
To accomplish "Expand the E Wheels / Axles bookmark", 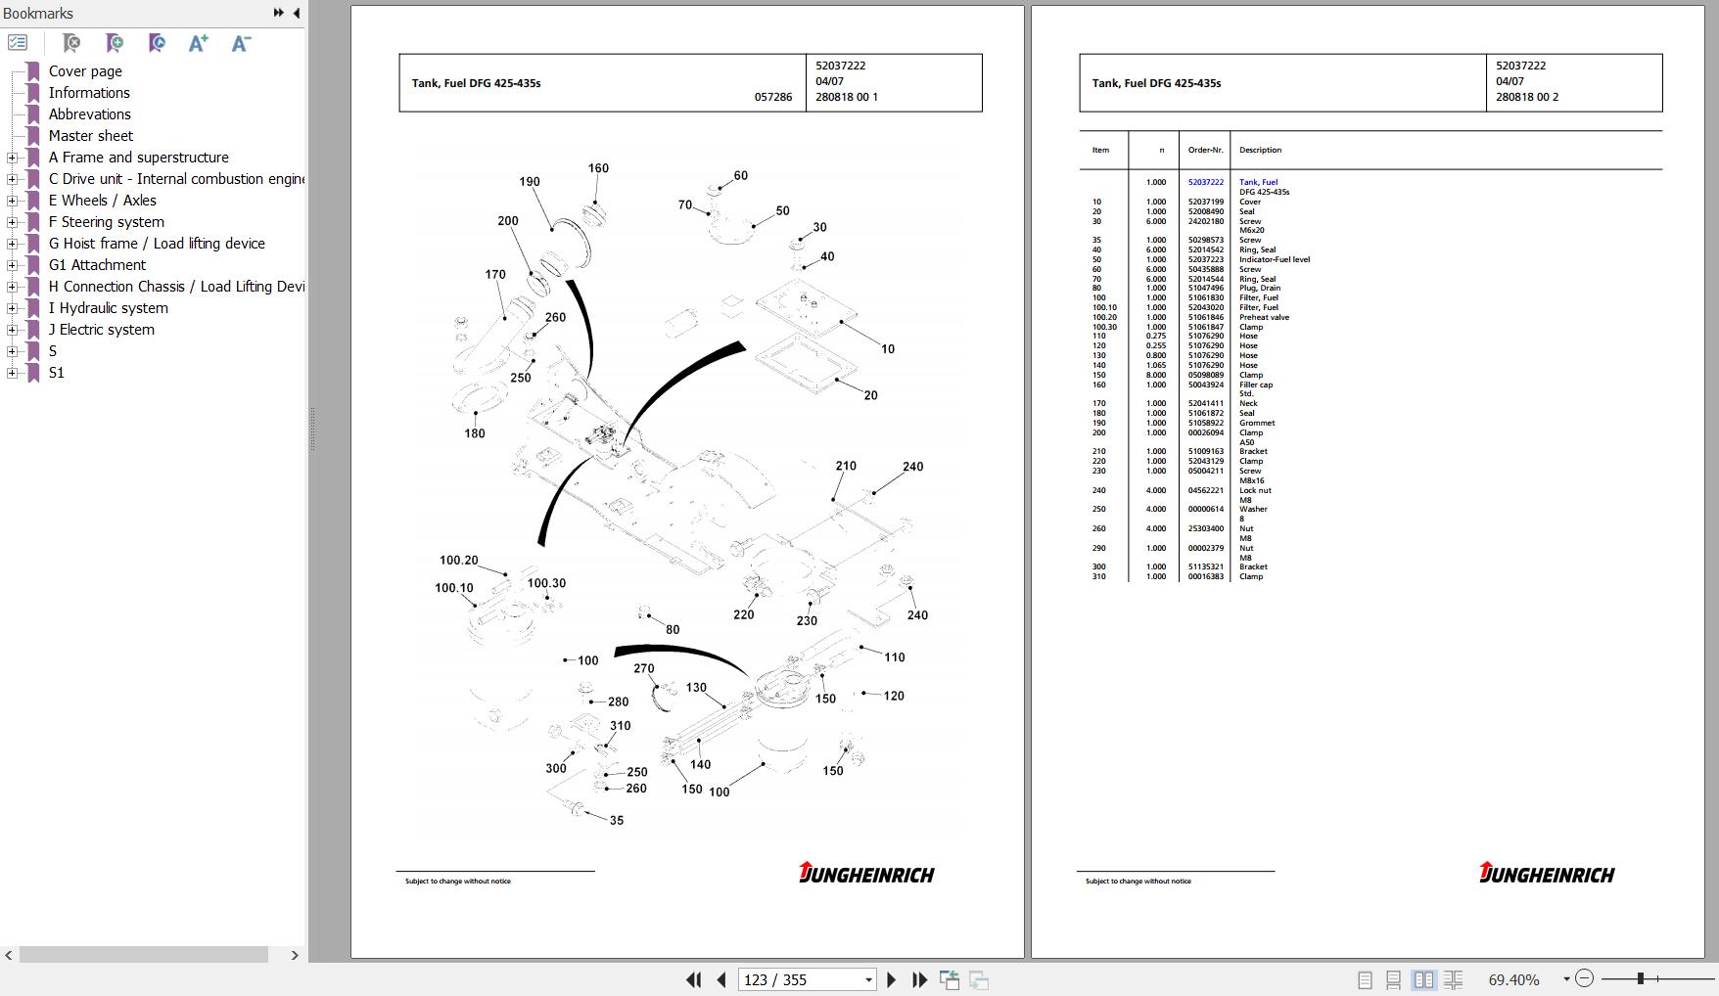I will [x=12, y=201].
